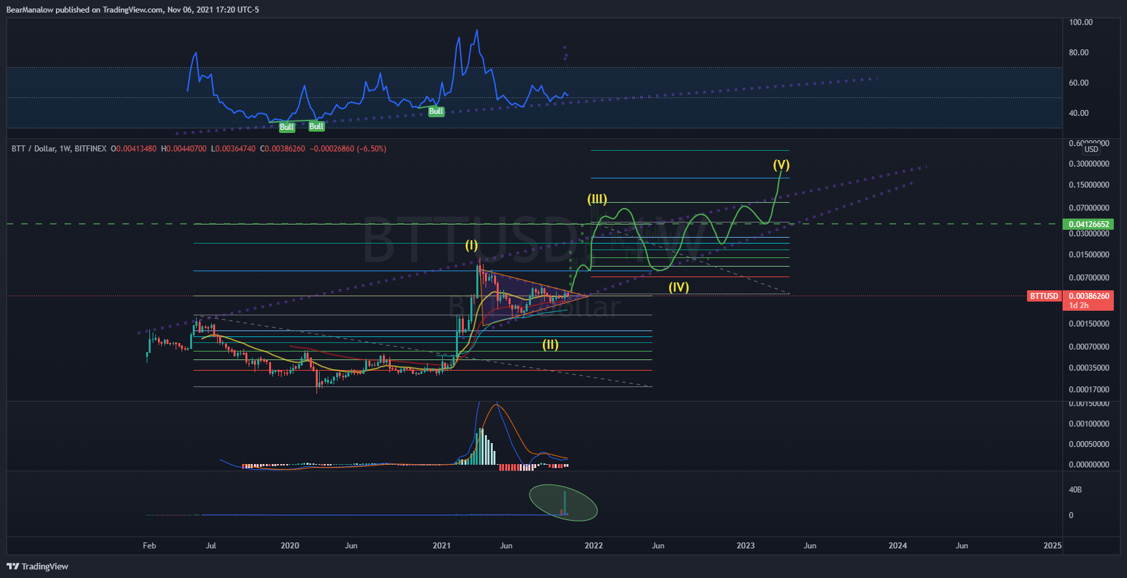Click the 0.00070000 price axis label
Viewport: 1127px width, 578px height.
coord(1089,347)
